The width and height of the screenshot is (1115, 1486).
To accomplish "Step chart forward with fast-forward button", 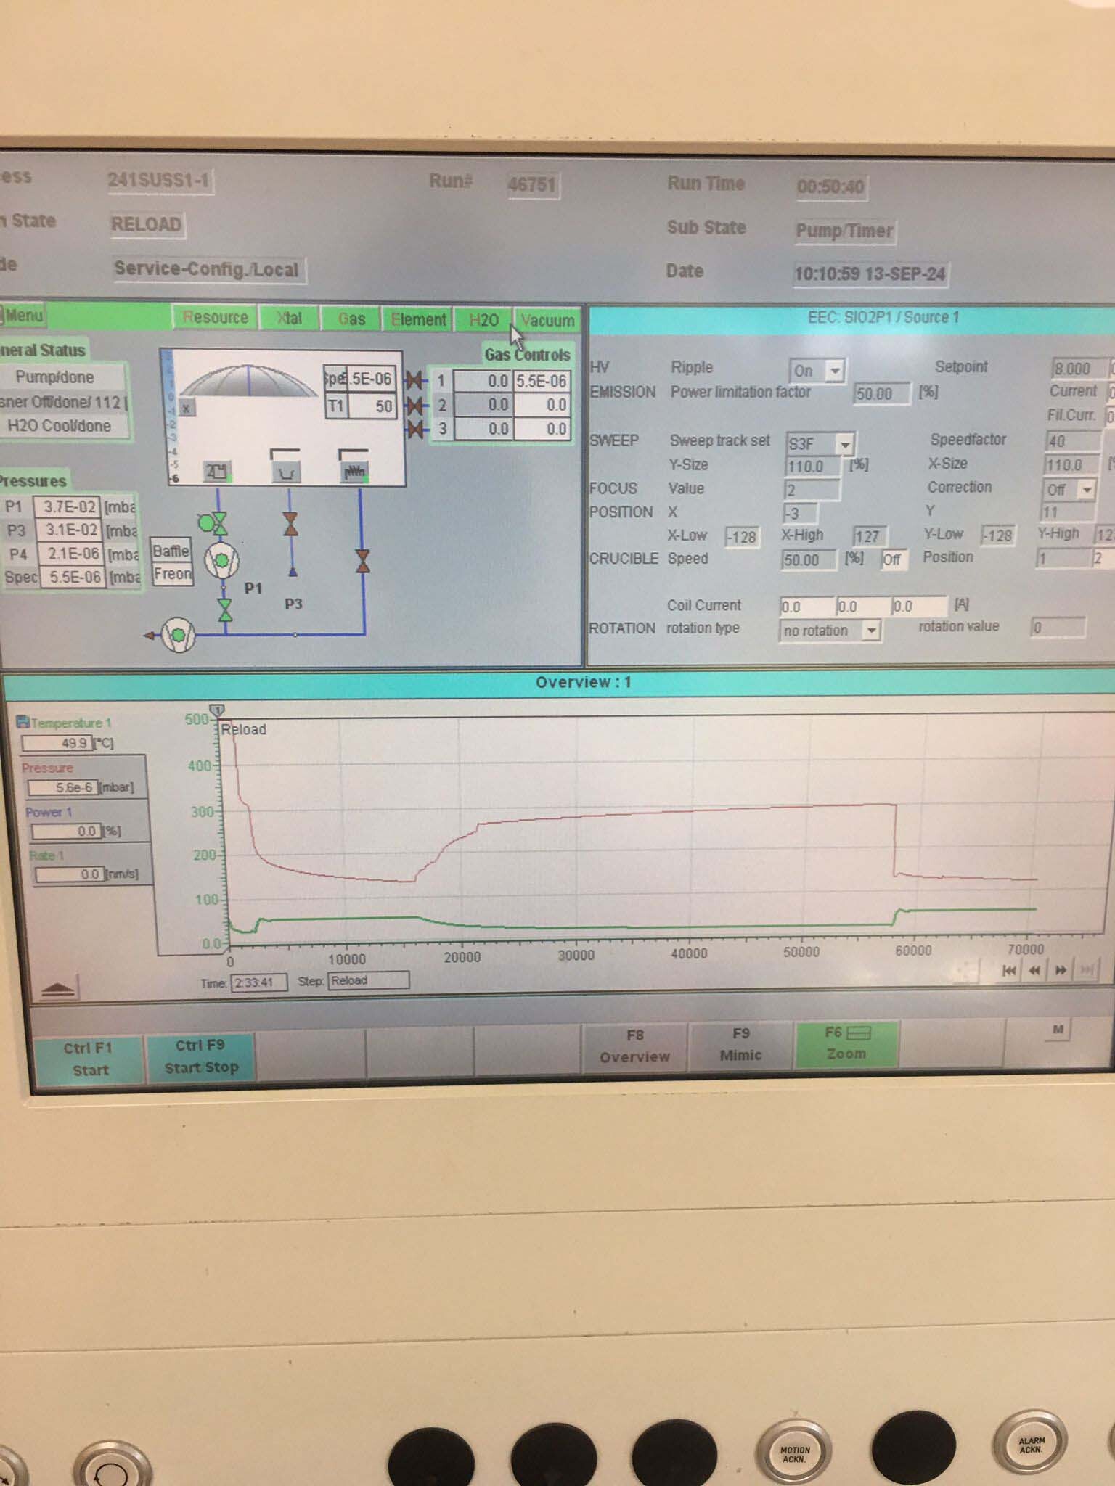I will coord(1061,971).
